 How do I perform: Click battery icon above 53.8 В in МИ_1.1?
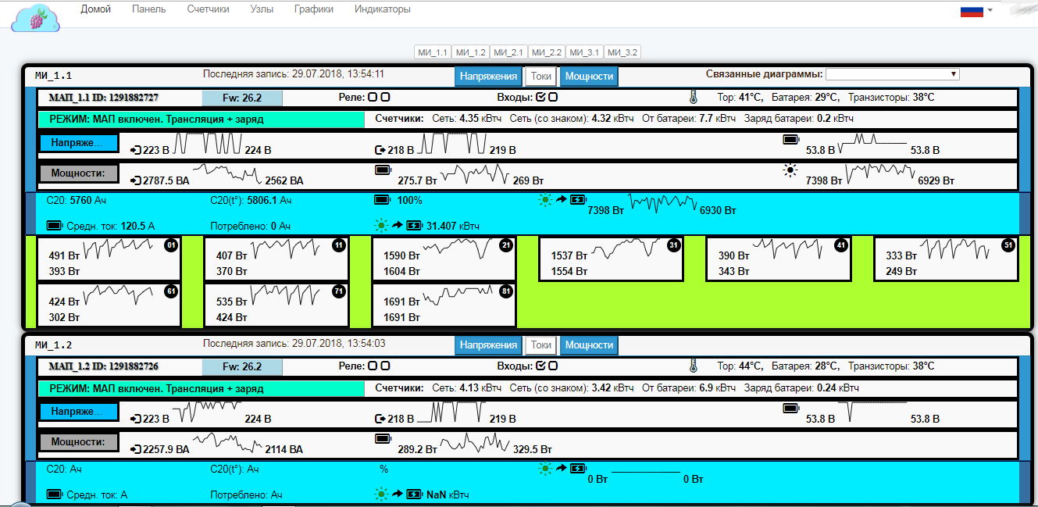tap(791, 139)
